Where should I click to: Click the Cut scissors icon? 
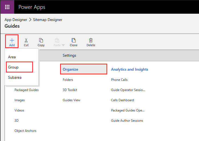[26, 40]
